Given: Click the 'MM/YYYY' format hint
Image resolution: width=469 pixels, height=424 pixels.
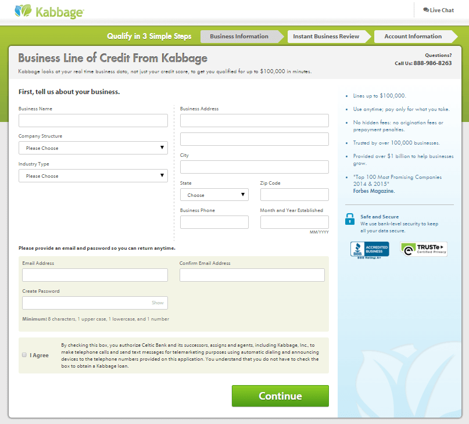Looking at the screenshot, I should point(319,232).
